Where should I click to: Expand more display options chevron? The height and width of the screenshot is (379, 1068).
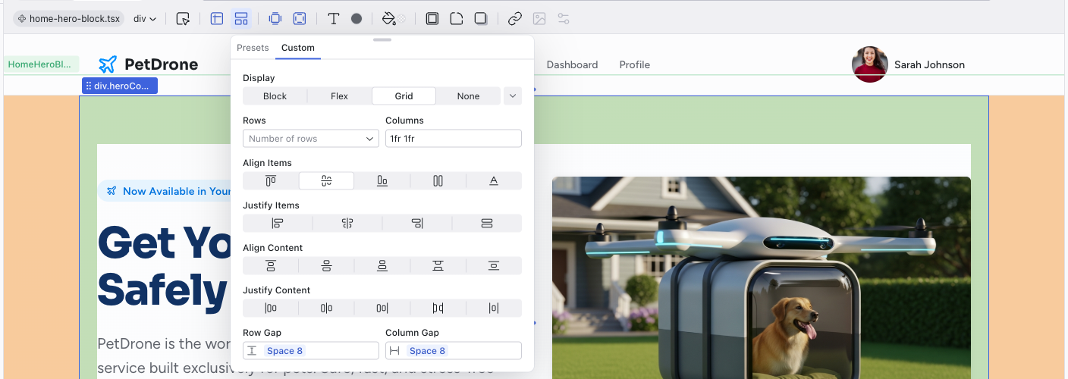tap(513, 96)
